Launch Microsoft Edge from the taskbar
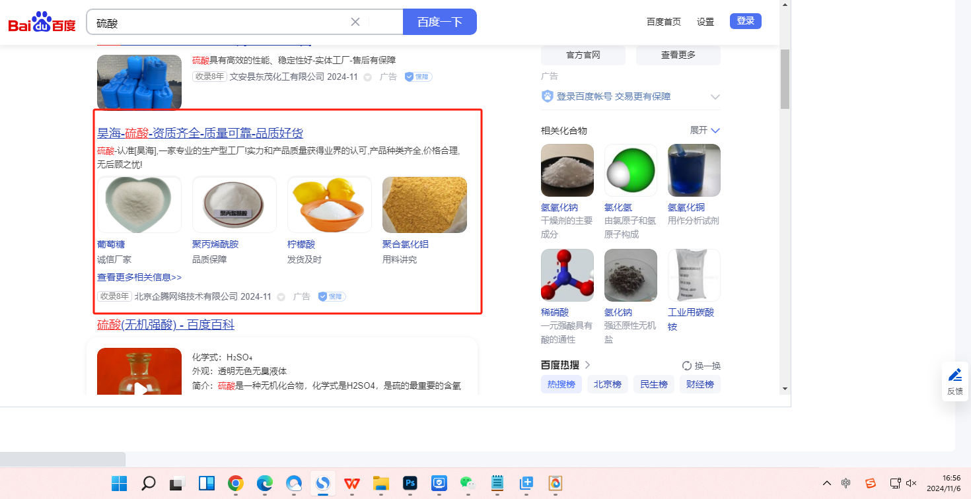Viewport: 971px width, 499px height. point(264,483)
